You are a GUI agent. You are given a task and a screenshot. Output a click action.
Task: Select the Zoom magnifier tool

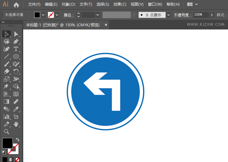click(x=6, y=132)
